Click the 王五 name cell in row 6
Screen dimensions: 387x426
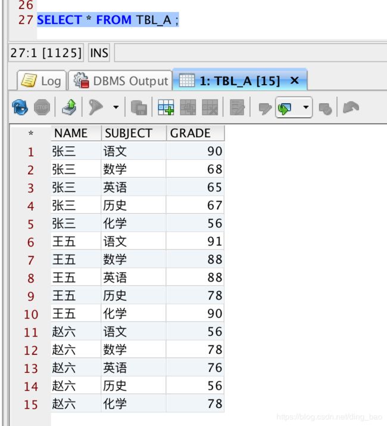tap(76, 241)
